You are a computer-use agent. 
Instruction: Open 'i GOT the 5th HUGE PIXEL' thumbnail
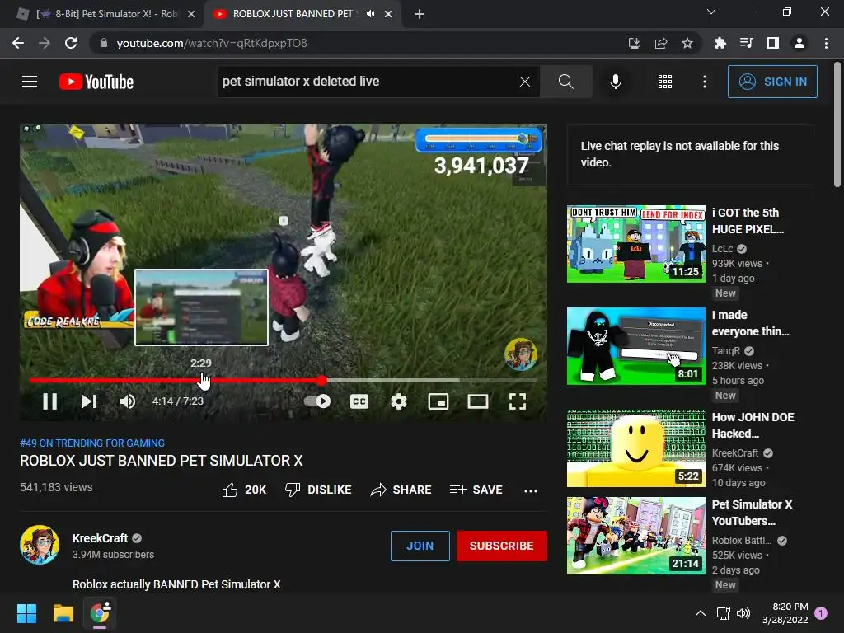pos(635,244)
